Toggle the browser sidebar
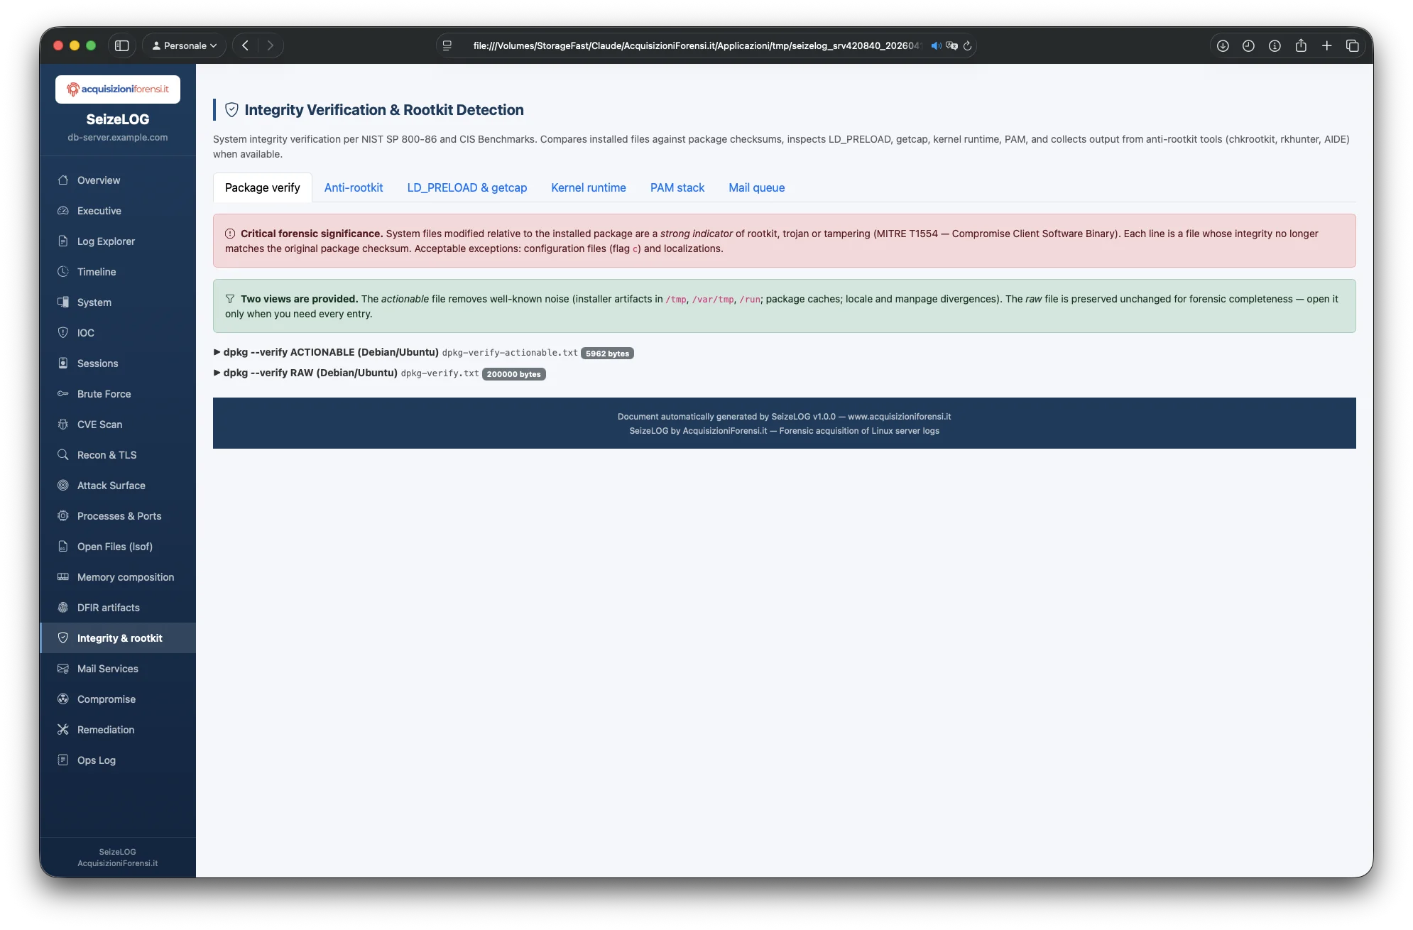 click(x=122, y=45)
